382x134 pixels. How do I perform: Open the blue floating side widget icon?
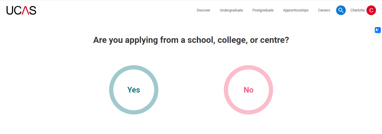378,30
